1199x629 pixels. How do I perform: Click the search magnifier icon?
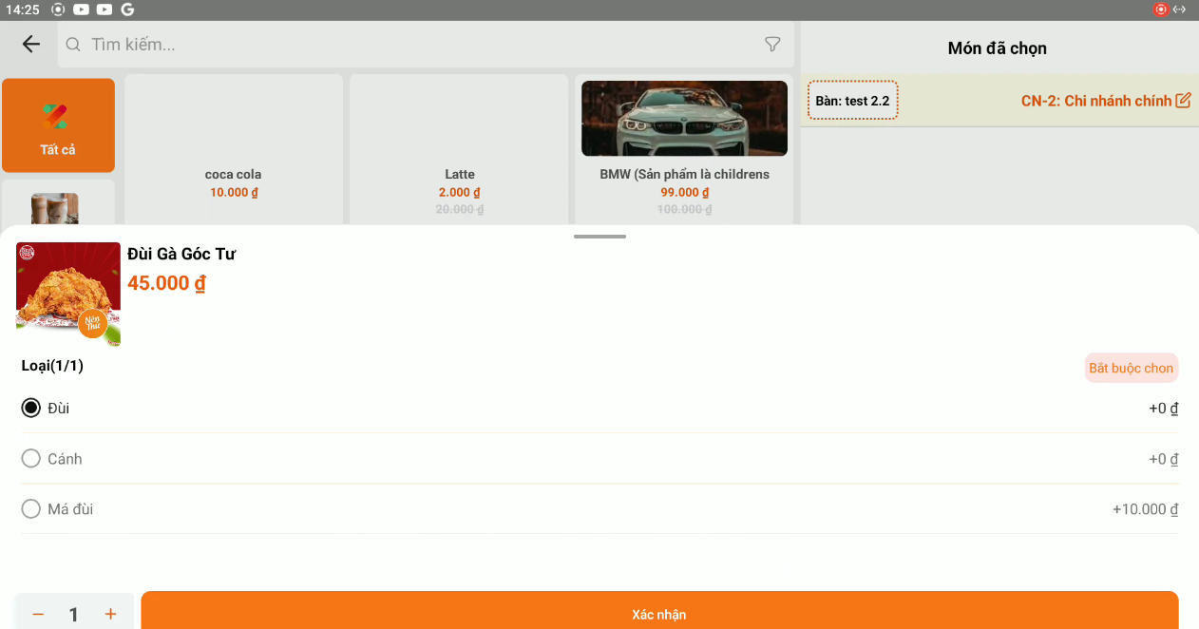pos(73,45)
